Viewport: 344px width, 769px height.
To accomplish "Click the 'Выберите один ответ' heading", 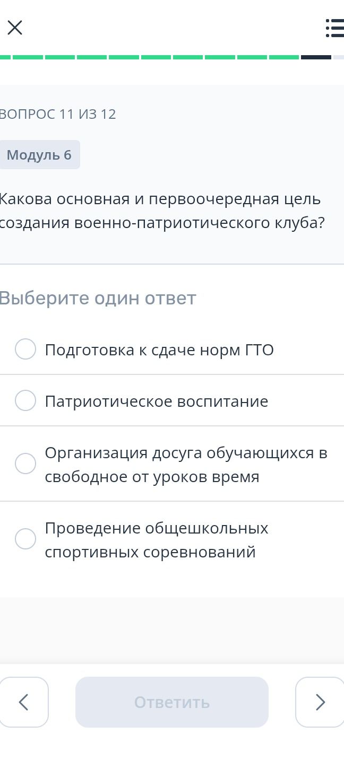I will (98, 298).
